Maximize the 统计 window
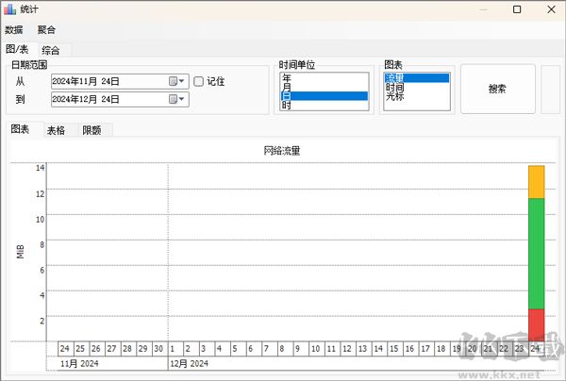Viewport: 566px width, 381px height. [x=517, y=9]
